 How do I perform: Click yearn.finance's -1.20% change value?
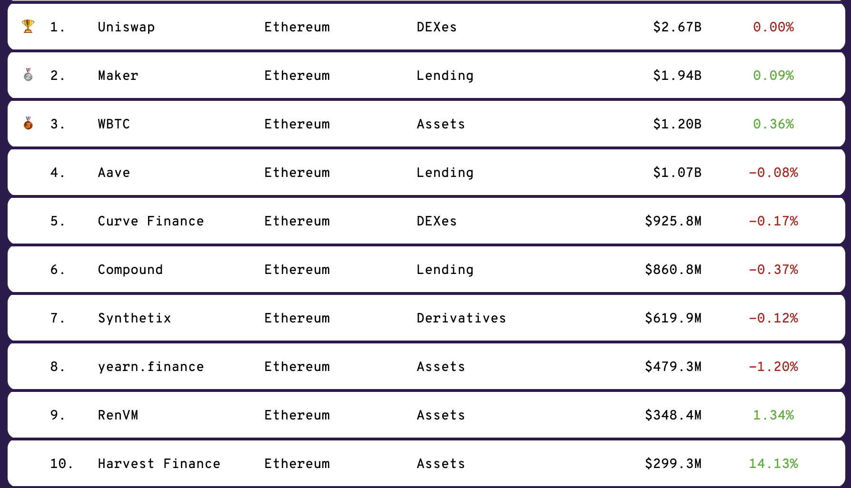click(773, 367)
